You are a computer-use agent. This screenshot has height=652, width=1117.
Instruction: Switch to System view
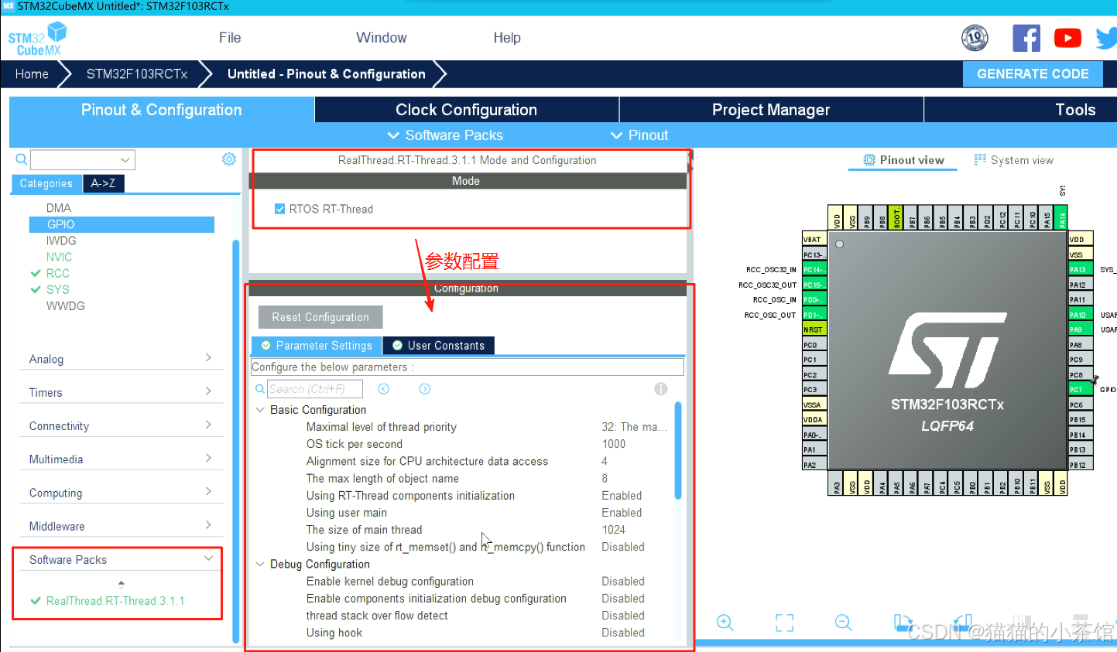1013,160
